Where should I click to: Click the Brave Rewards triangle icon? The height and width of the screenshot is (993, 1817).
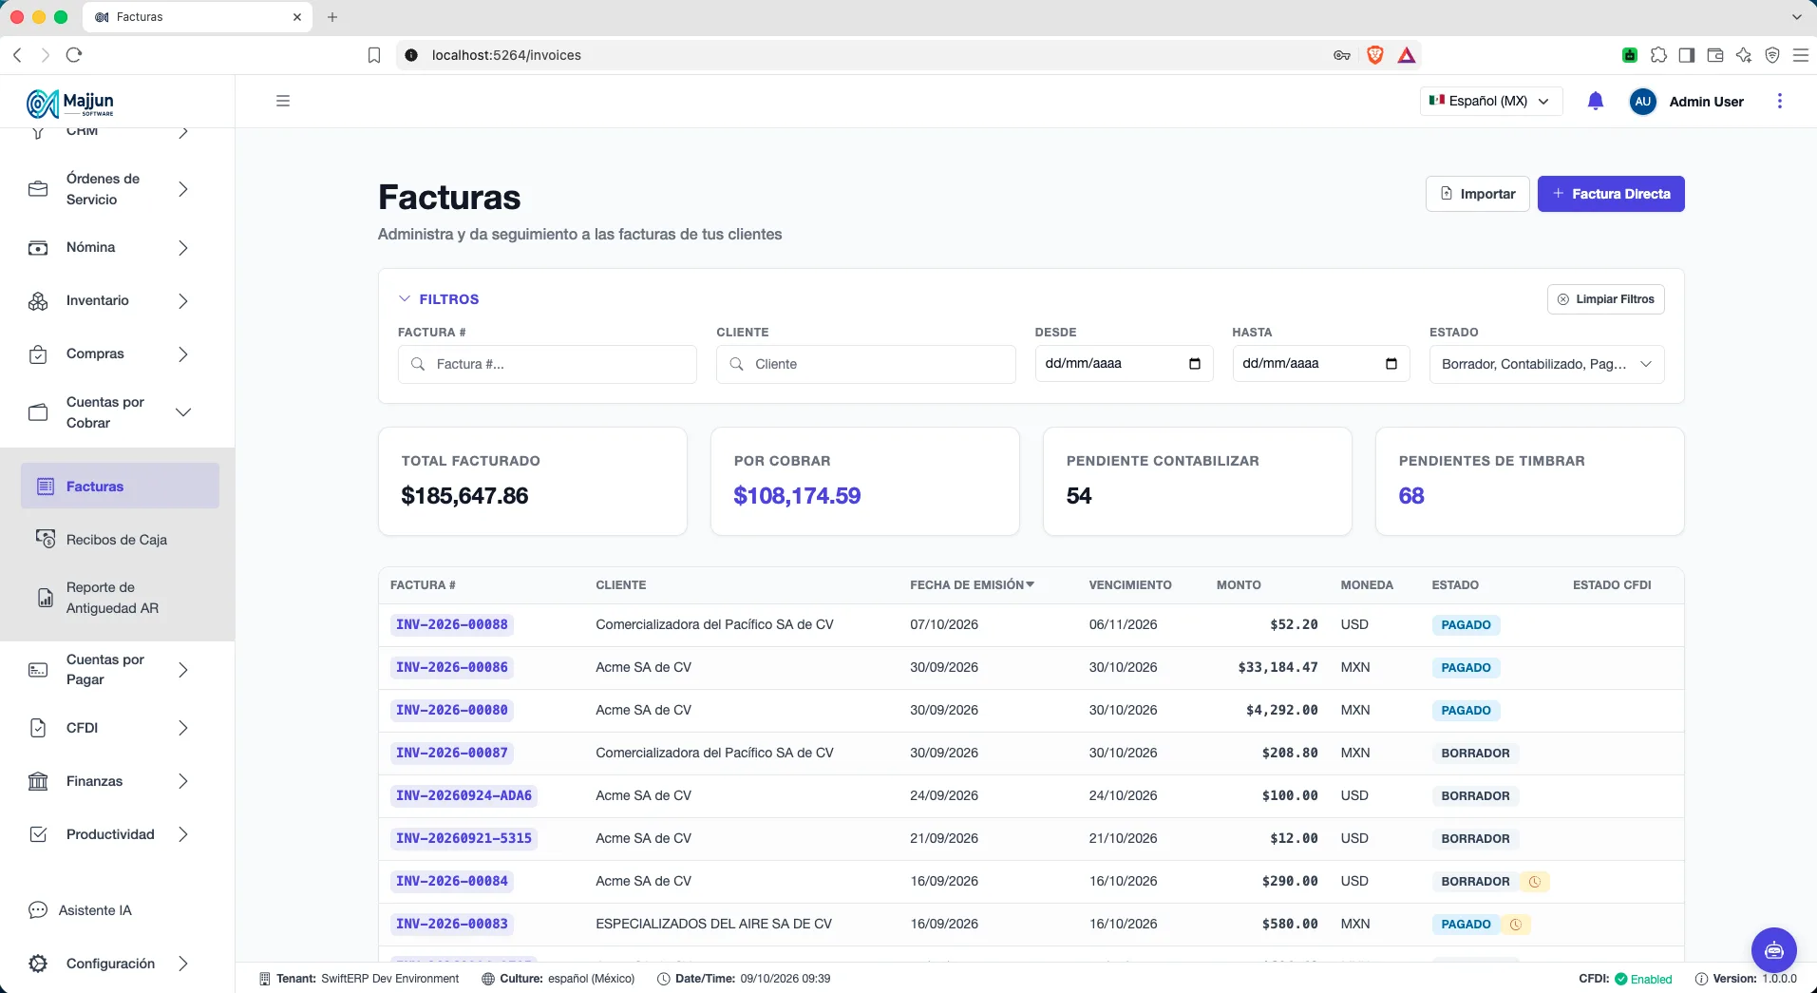tap(1407, 55)
